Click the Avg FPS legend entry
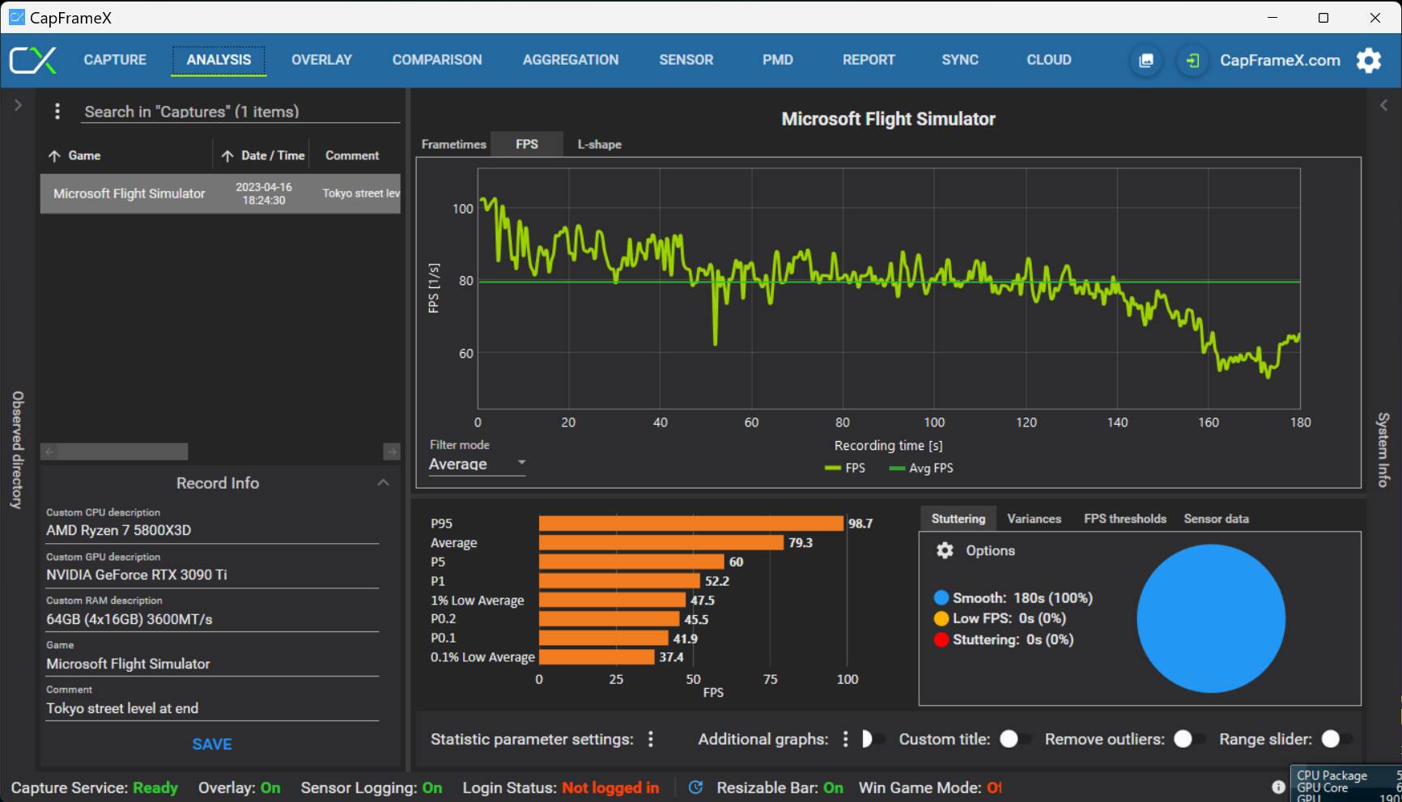 tap(921, 468)
